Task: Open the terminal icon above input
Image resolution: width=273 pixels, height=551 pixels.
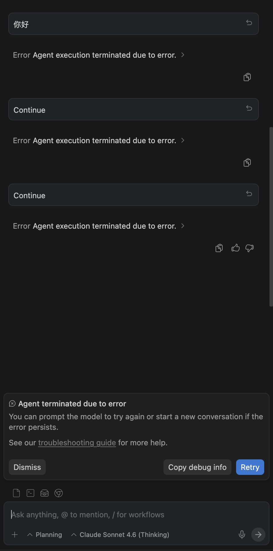Action: click(30, 493)
